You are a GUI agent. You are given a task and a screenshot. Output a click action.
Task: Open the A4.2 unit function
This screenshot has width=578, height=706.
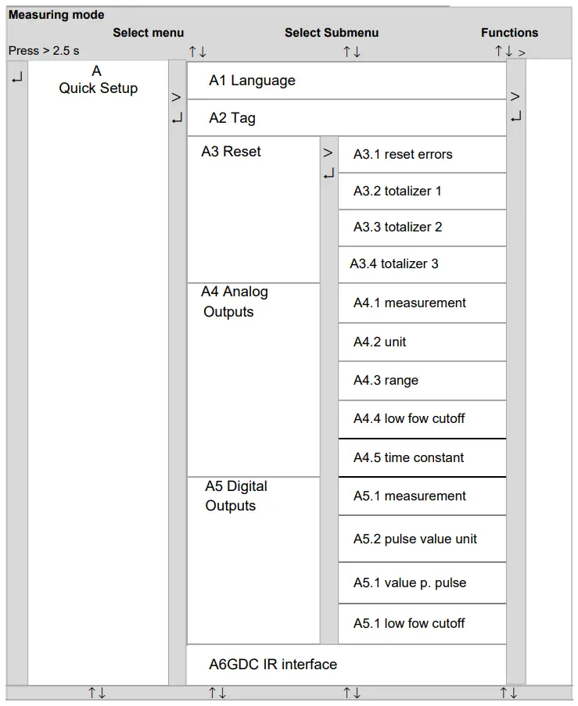click(380, 342)
